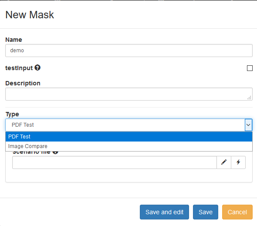The image size is (257, 226).
Task: Click the "New Mask" dialog title
Action: pos(30,15)
